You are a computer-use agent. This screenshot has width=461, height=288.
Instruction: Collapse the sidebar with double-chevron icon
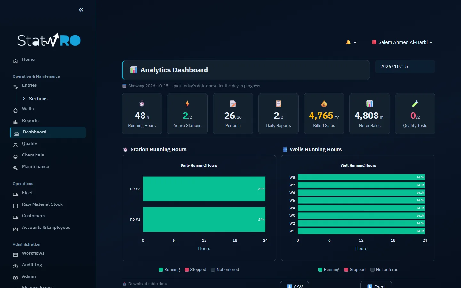81,10
